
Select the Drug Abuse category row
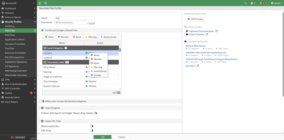(x=81, y=67)
